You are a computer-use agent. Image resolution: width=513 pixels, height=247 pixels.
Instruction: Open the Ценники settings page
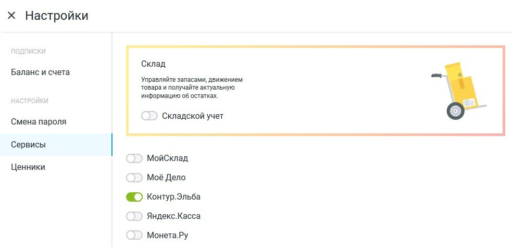(x=28, y=167)
